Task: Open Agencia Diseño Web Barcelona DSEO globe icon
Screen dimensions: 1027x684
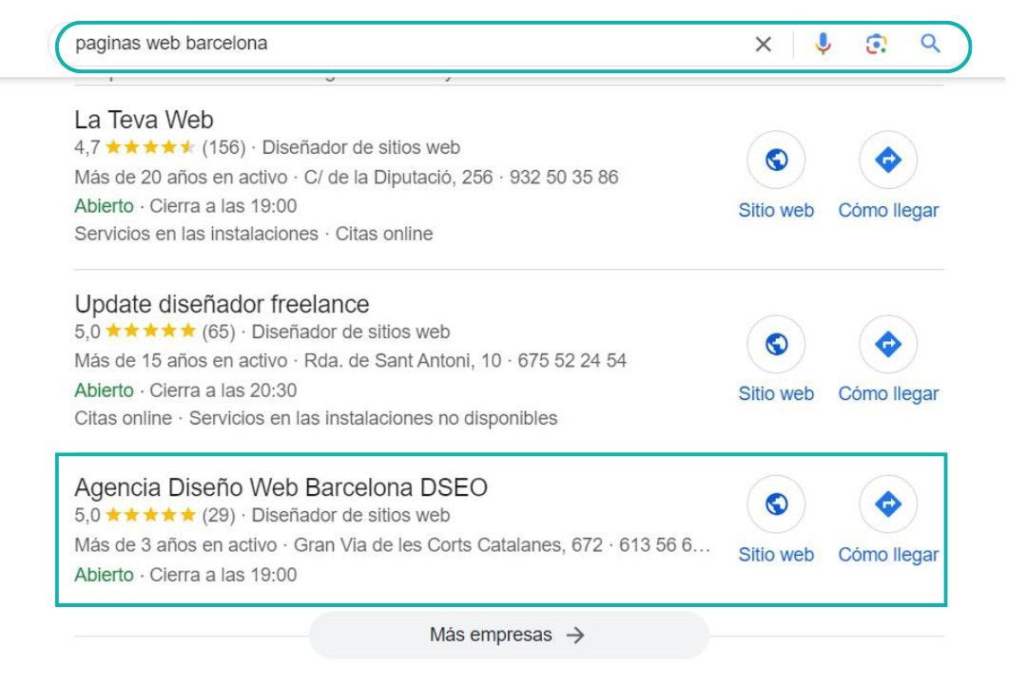Action: 776,504
